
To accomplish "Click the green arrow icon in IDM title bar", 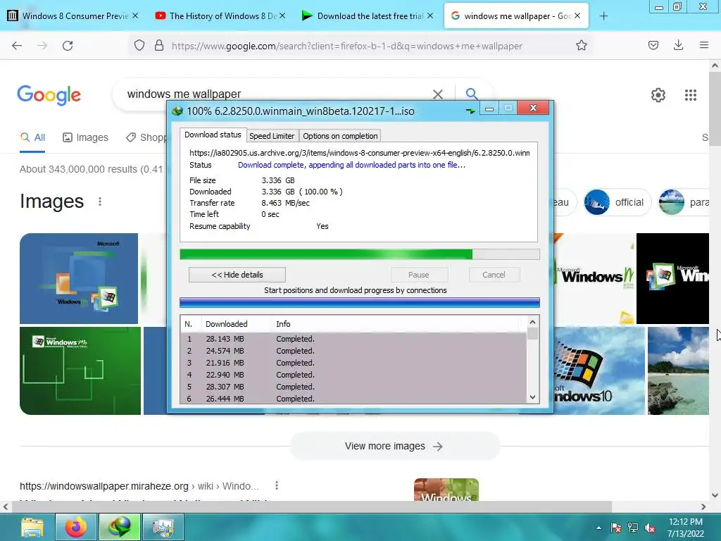I will tap(470, 111).
